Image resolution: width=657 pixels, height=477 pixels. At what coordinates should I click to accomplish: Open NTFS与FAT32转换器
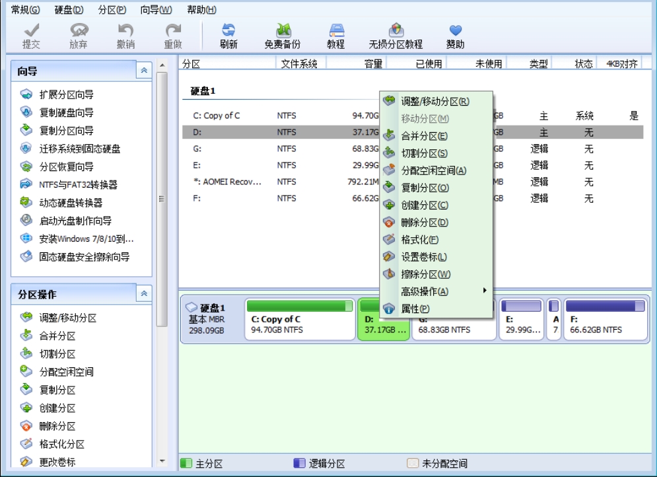click(x=69, y=185)
